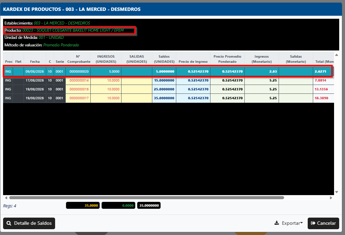Click the Ingresos (Monetario) column header
Image resolution: width=345 pixels, height=235 pixels.
(x=261, y=59)
